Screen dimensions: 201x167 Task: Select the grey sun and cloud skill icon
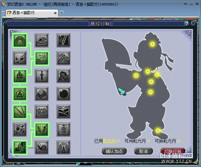42,40
